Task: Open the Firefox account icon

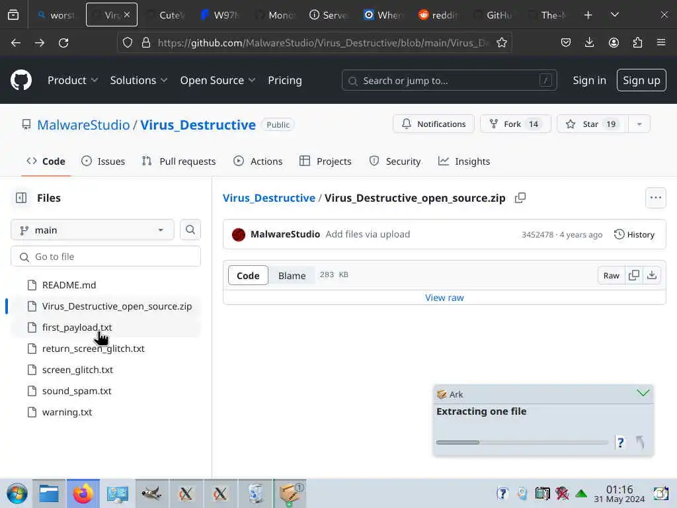Action: click(614, 42)
